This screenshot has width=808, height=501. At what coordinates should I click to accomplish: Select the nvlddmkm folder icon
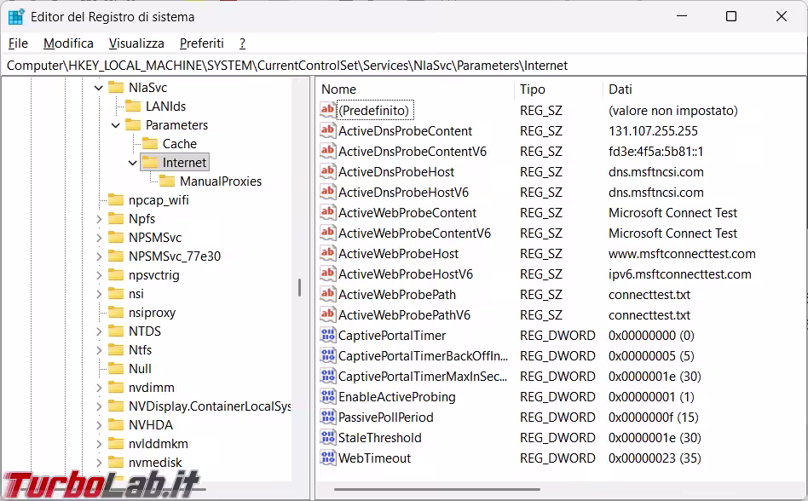(116, 444)
